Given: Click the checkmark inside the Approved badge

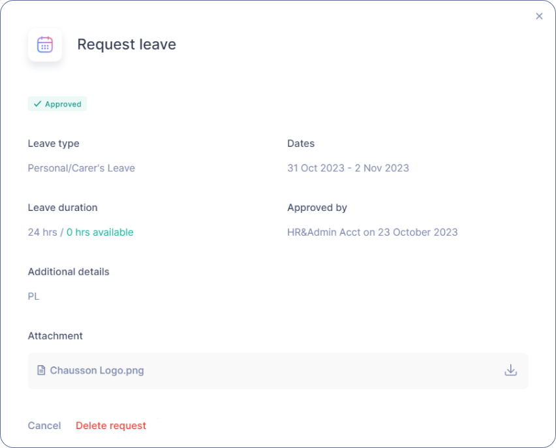Looking at the screenshot, I should pyautogui.click(x=37, y=103).
